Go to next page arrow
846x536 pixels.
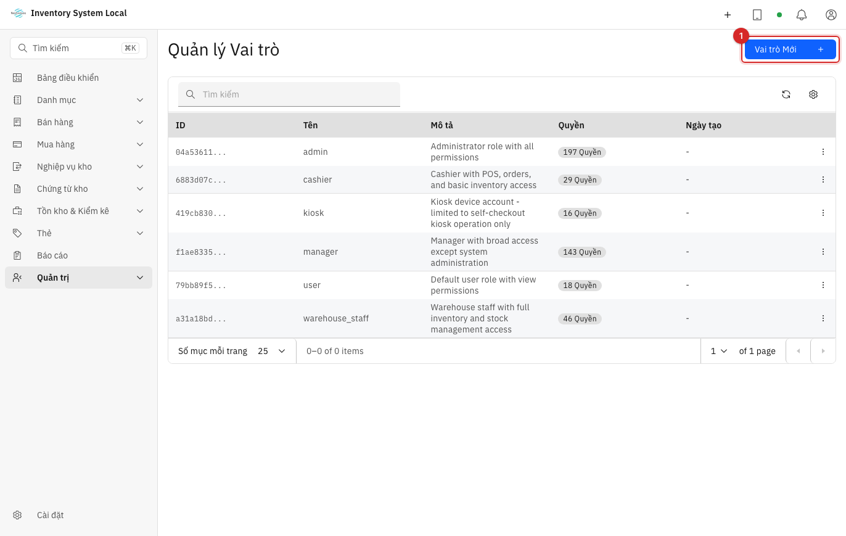point(823,351)
